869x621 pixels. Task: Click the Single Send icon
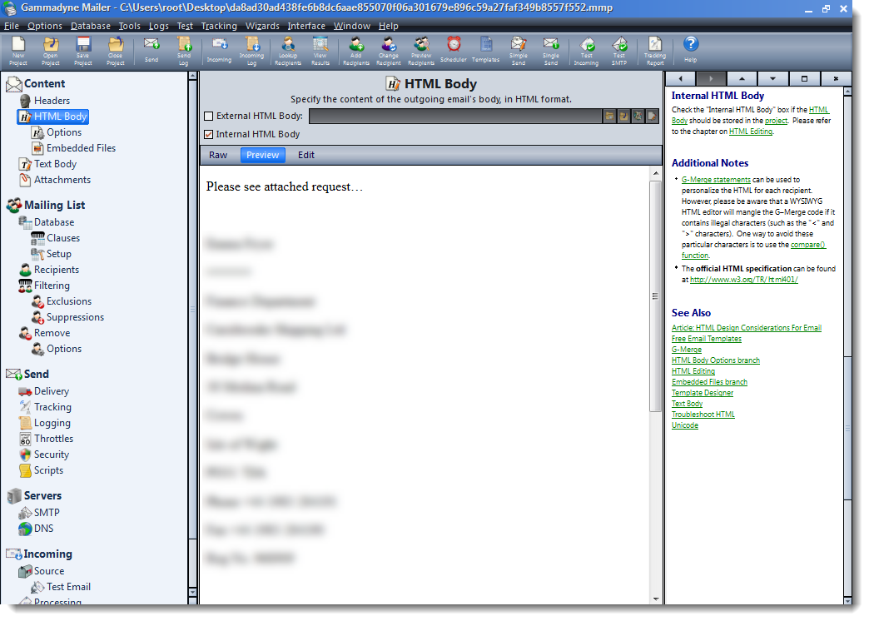[551, 51]
